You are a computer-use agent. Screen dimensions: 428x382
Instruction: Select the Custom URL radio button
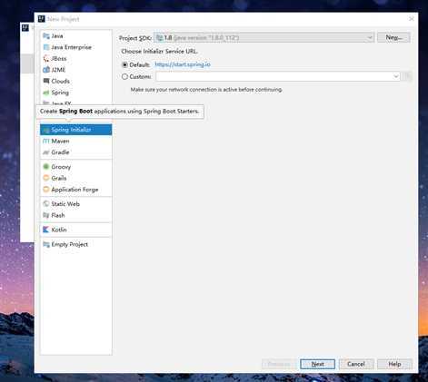tap(124, 77)
